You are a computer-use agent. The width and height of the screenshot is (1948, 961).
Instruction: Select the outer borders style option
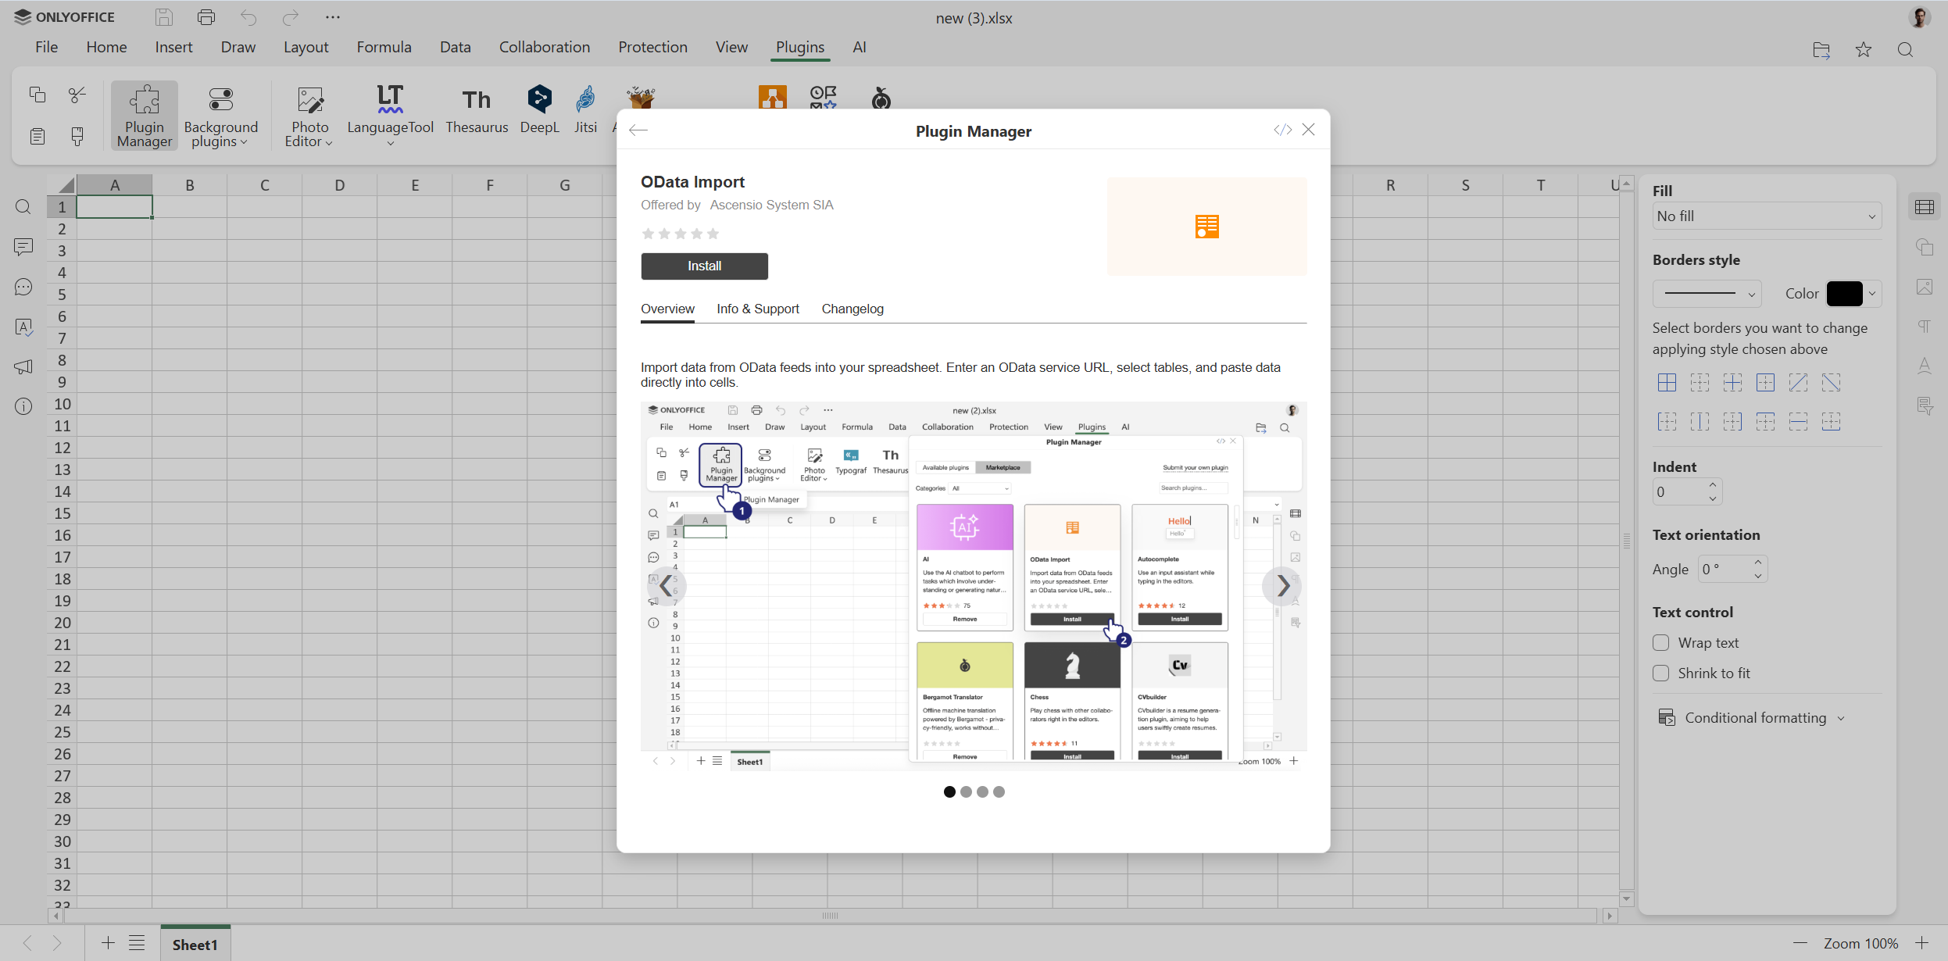tap(1767, 383)
